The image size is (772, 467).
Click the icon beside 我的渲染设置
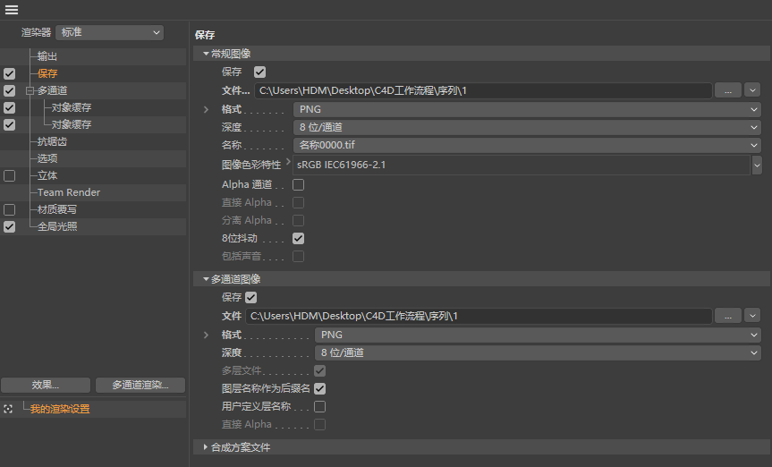[8, 409]
